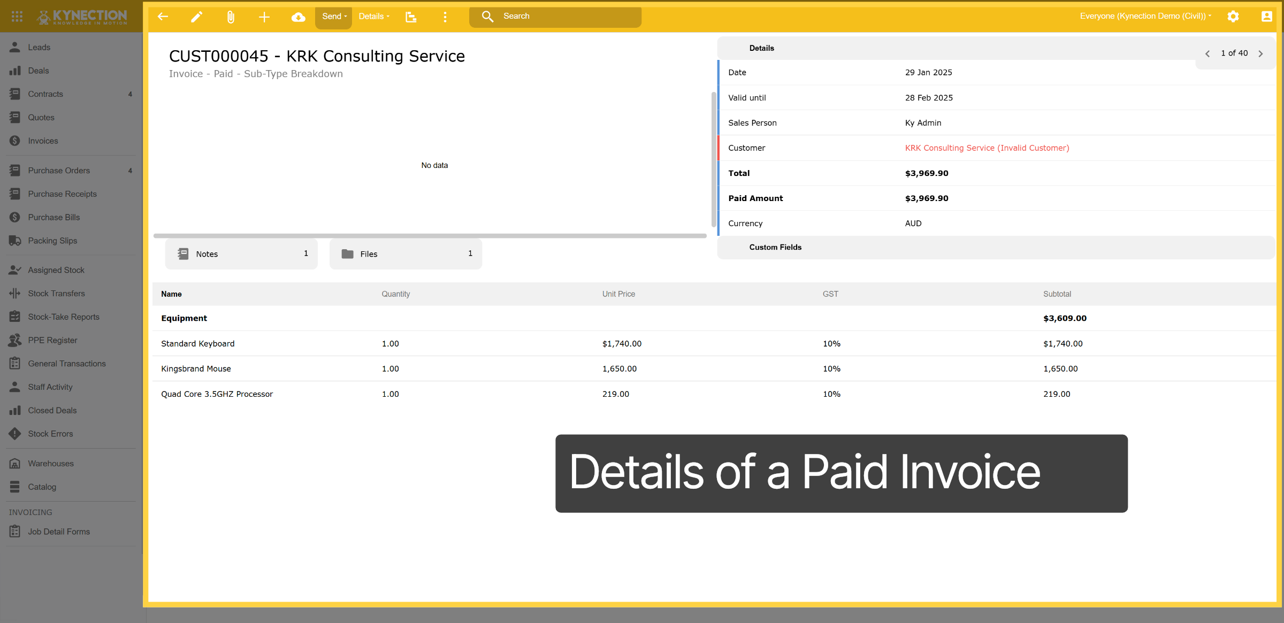This screenshot has width=1284, height=623.
Task: Click the Kynection logo
Action: click(x=82, y=17)
